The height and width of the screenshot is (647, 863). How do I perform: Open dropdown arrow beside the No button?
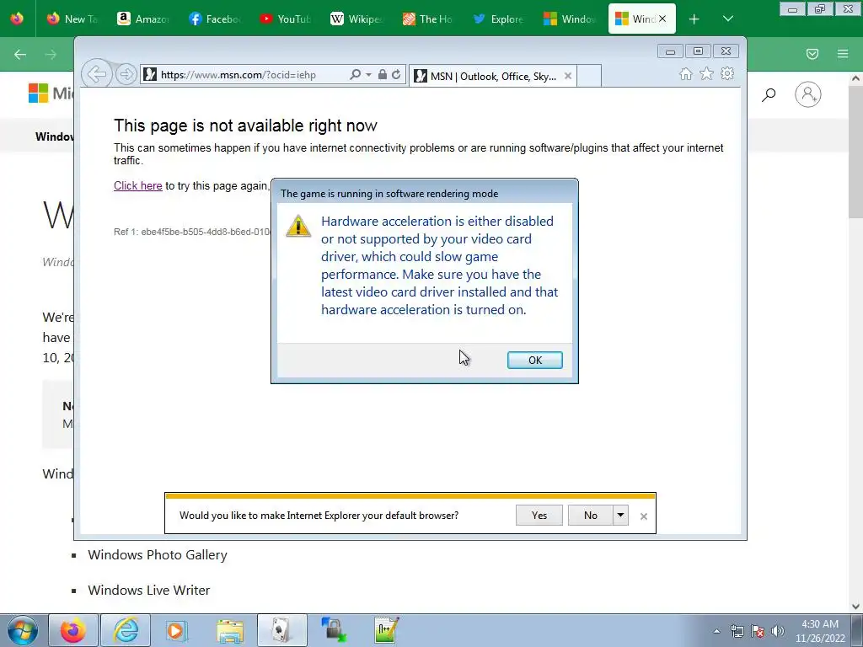620,516
